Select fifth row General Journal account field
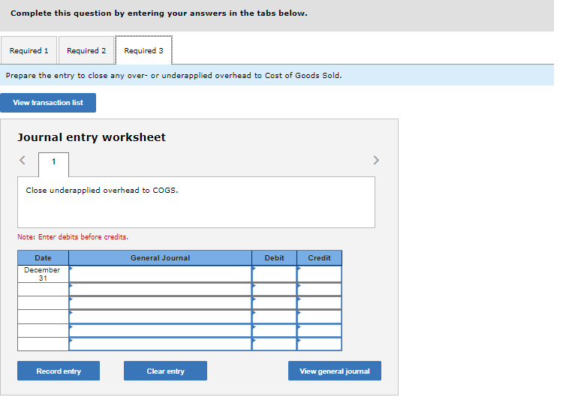The image size is (575, 400). (160, 331)
